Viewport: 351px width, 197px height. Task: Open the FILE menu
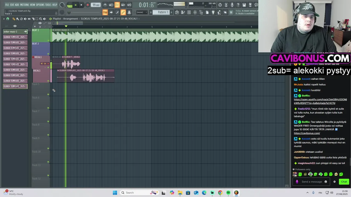[7, 5]
